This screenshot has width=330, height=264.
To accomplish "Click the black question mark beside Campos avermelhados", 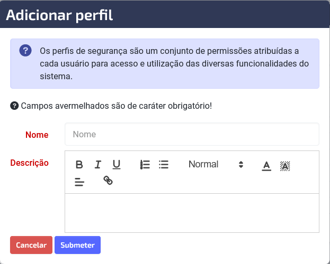I will [14, 106].
